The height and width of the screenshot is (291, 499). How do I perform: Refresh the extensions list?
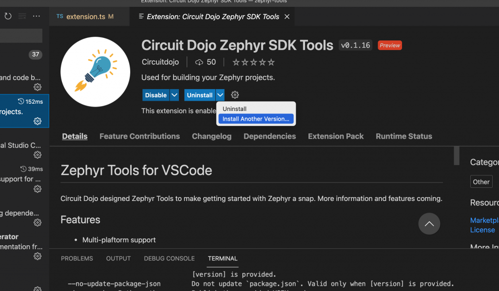coord(8,16)
